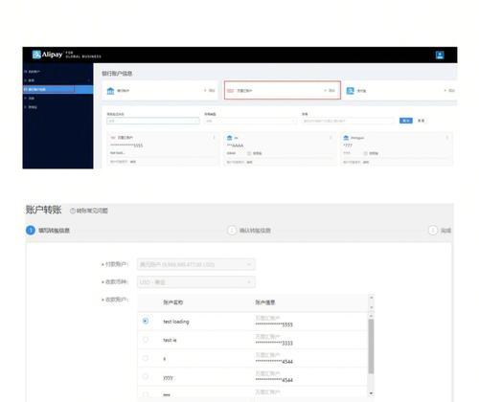479x402 pixels.
Task: Select the 'yyyy' account radio button
Action: (146, 377)
